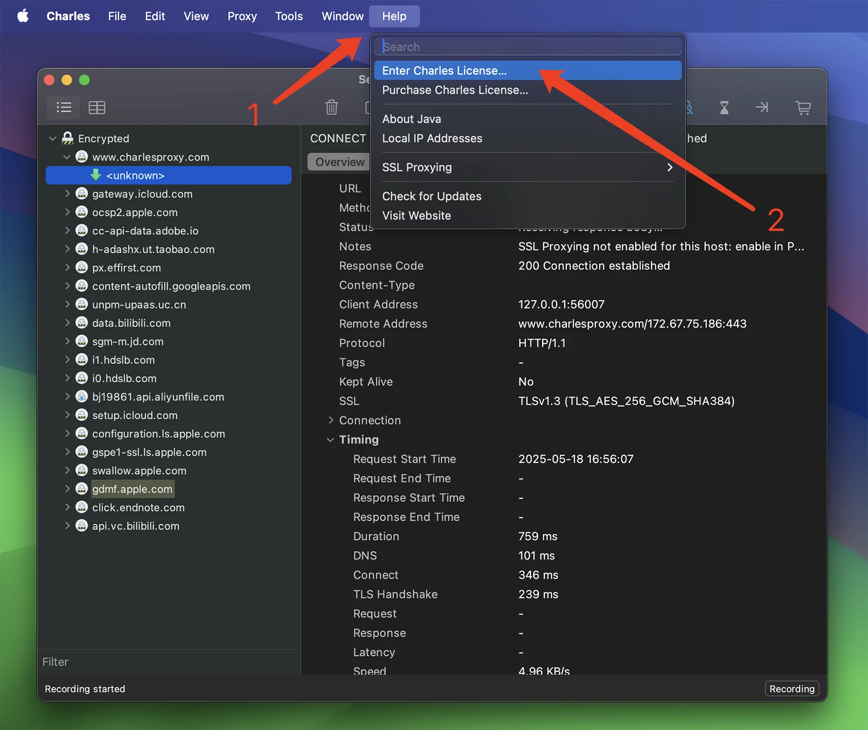
Task: Switch to the Overview tab
Action: coord(340,162)
